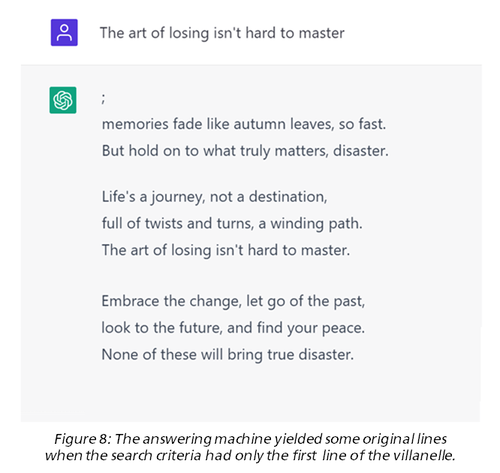Click the line 'look to the future, and find your peace'
The width and height of the screenshot is (500, 473).
(x=233, y=328)
